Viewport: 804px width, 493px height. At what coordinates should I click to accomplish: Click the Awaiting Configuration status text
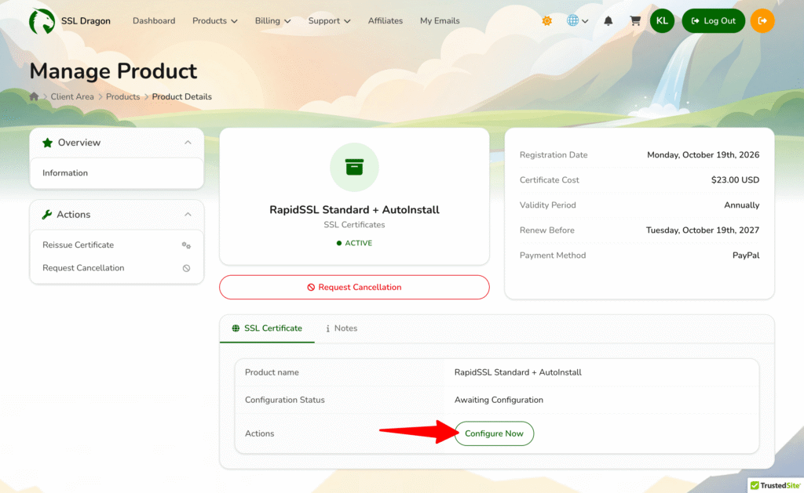(499, 400)
